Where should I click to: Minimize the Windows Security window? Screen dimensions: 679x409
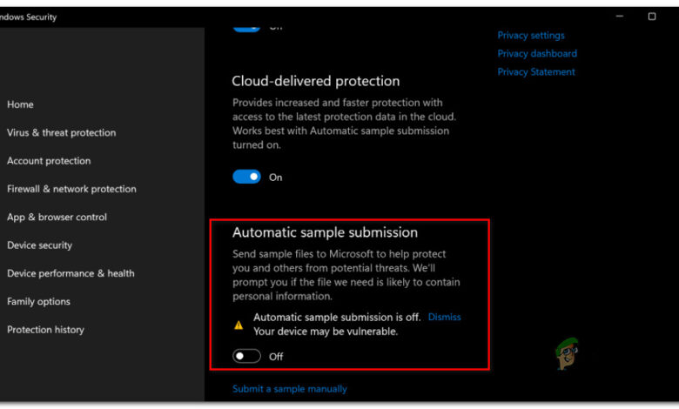[x=620, y=17]
